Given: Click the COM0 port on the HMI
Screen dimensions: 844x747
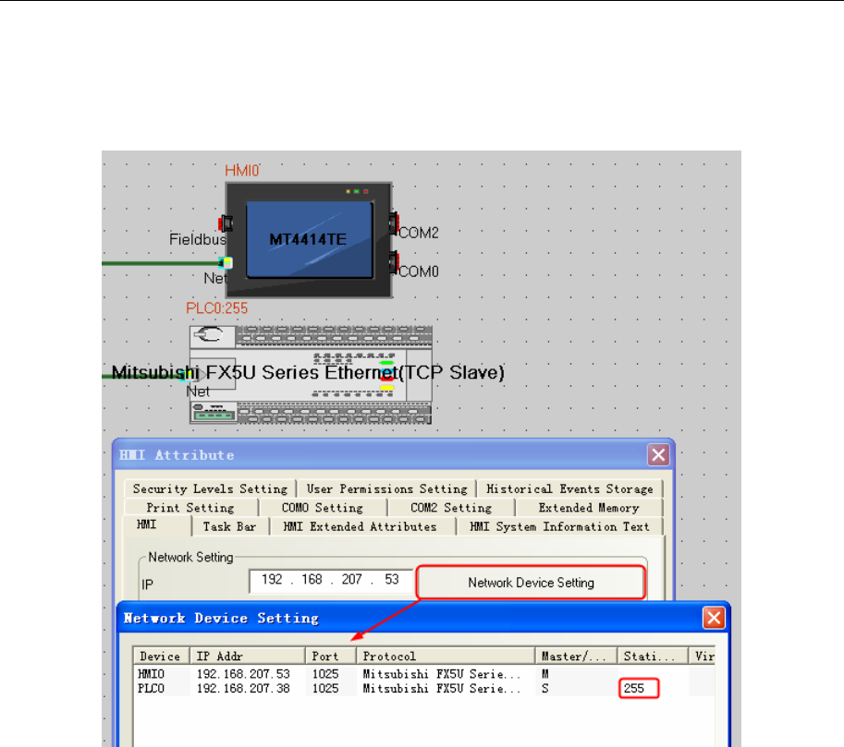Looking at the screenshot, I should [394, 262].
